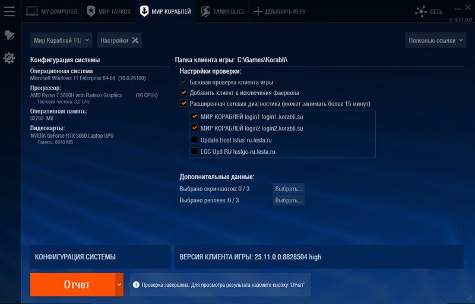Click the plus icon for Добавить игру

[x=258, y=11]
